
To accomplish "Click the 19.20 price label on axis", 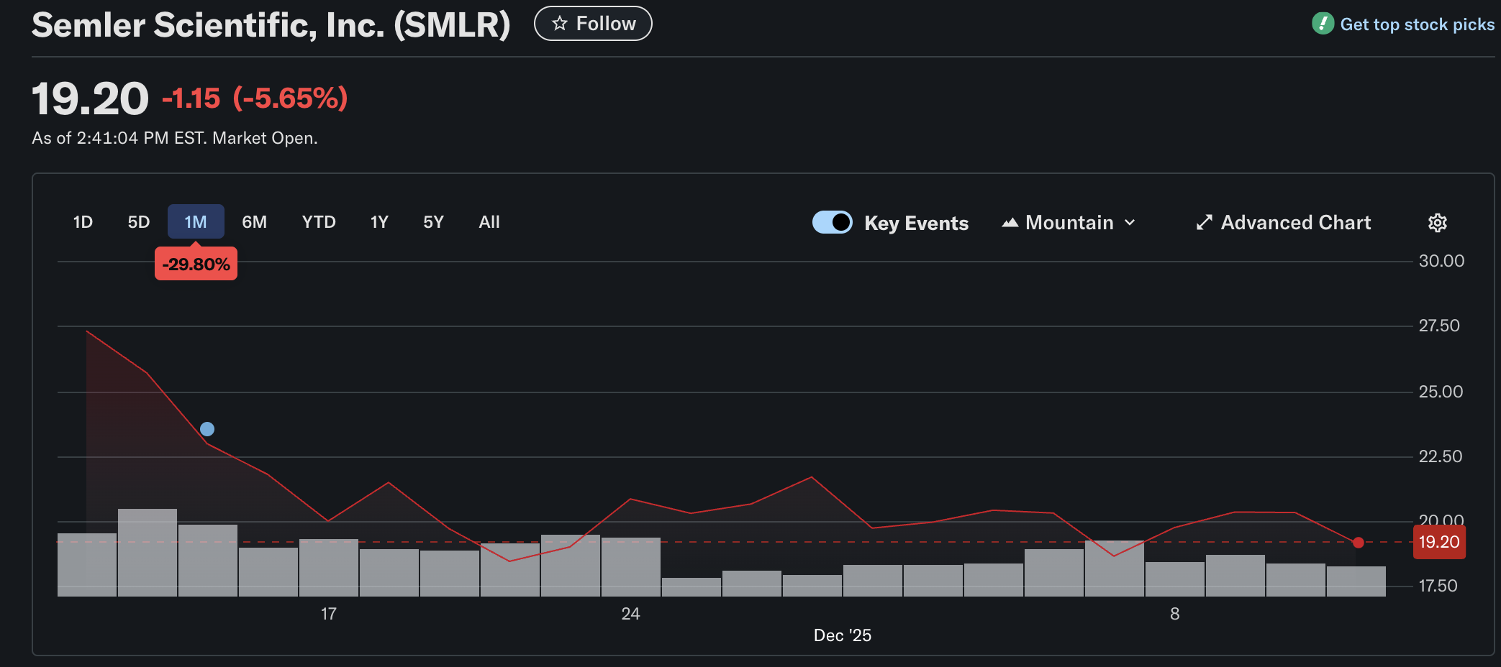I will (x=1439, y=542).
